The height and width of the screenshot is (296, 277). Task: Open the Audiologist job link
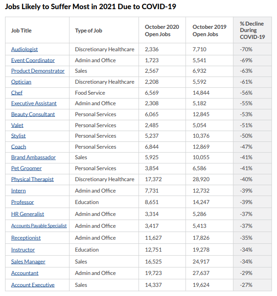[x=24, y=49]
